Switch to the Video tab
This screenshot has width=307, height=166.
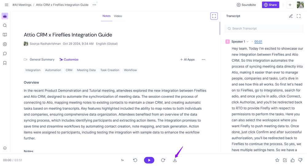click(118, 16)
